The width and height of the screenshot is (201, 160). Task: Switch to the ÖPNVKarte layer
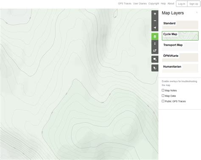180,57
